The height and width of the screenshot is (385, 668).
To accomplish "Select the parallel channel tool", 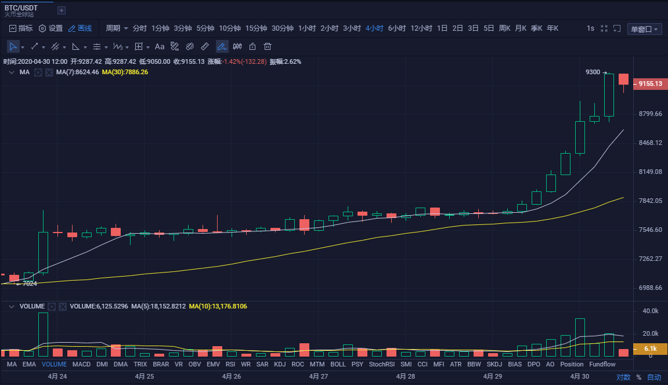I will [x=55, y=46].
